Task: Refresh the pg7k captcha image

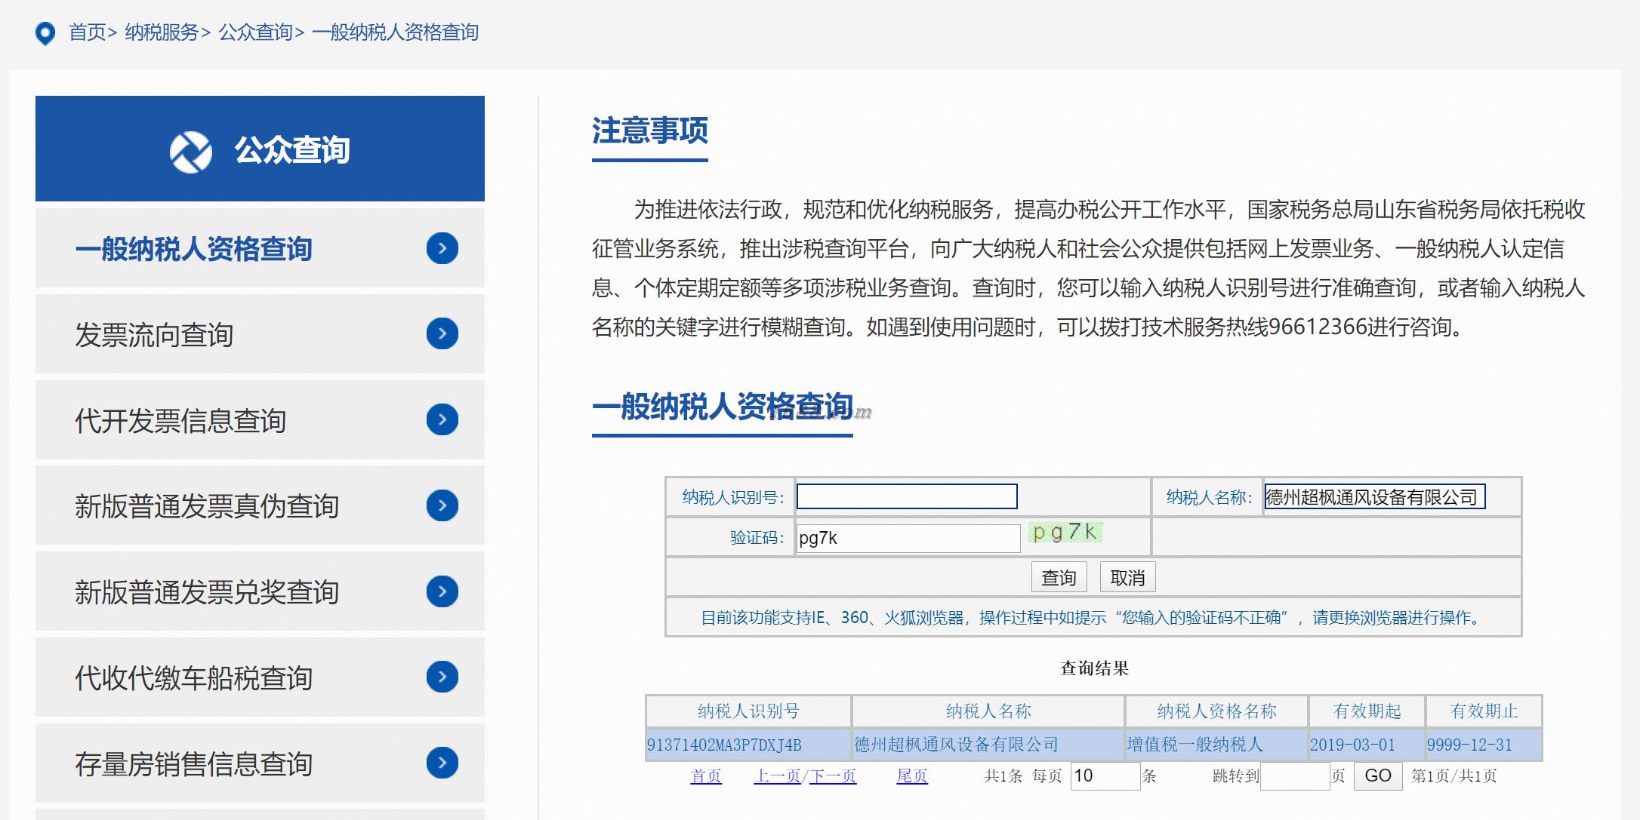Action: tap(1065, 533)
